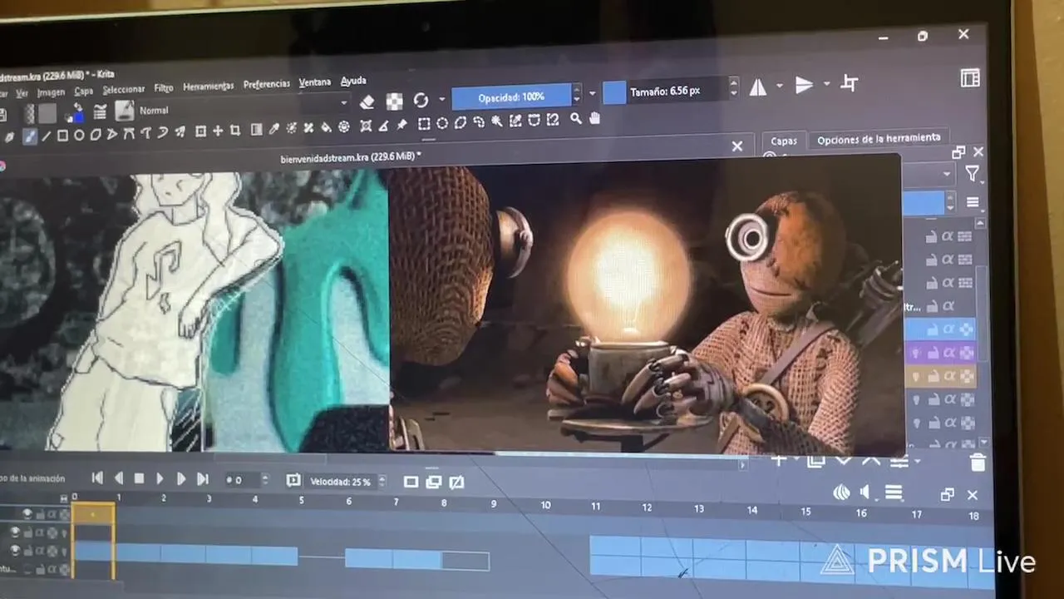Select the Move tool
Screen dimensions: 1064x599
click(x=218, y=131)
